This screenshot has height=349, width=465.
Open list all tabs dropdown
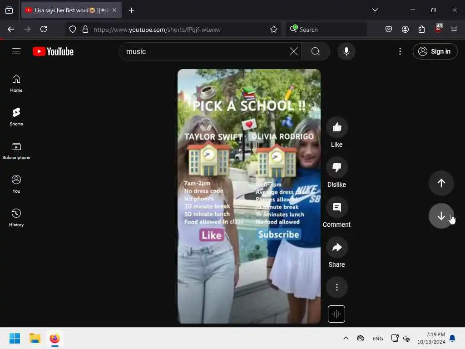click(x=375, y=10)
